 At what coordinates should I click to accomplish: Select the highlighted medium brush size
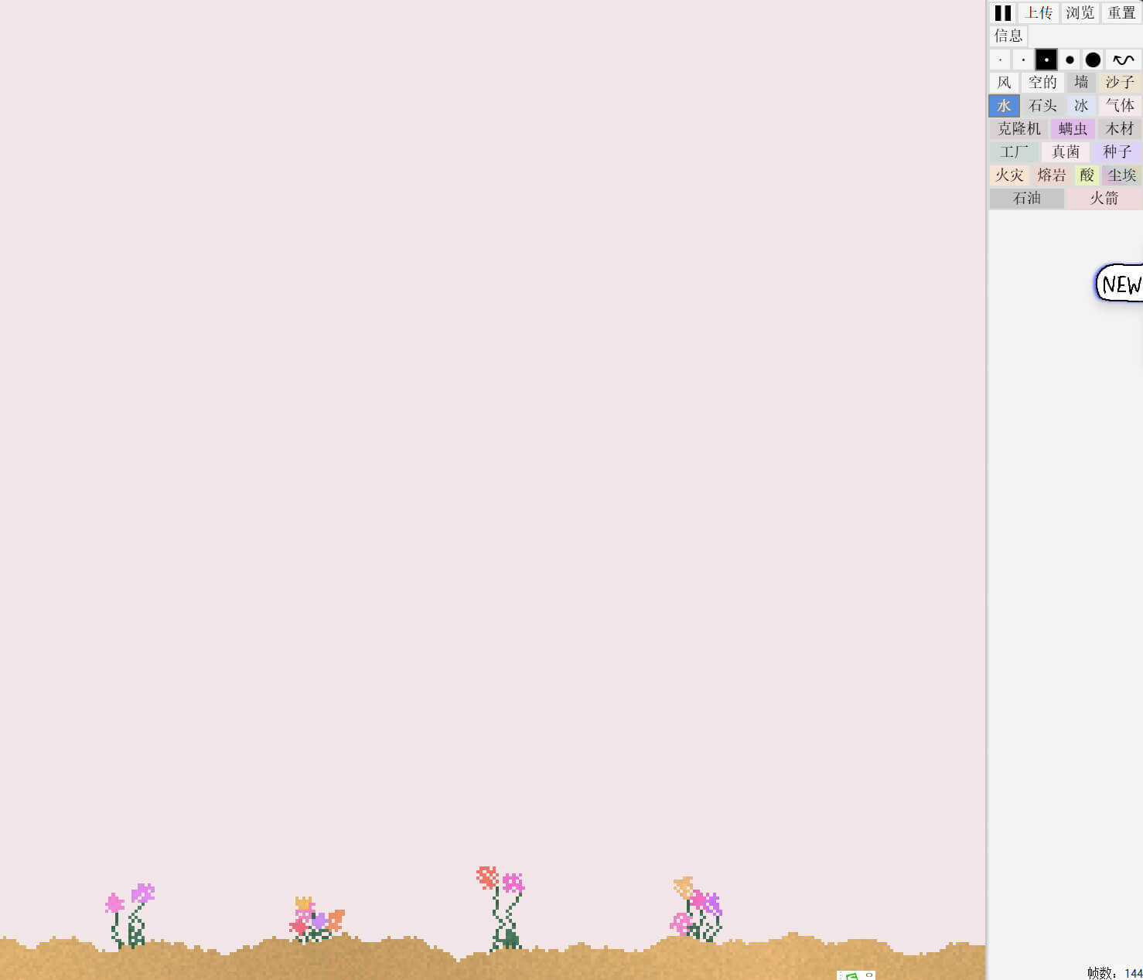(1046, 60)
